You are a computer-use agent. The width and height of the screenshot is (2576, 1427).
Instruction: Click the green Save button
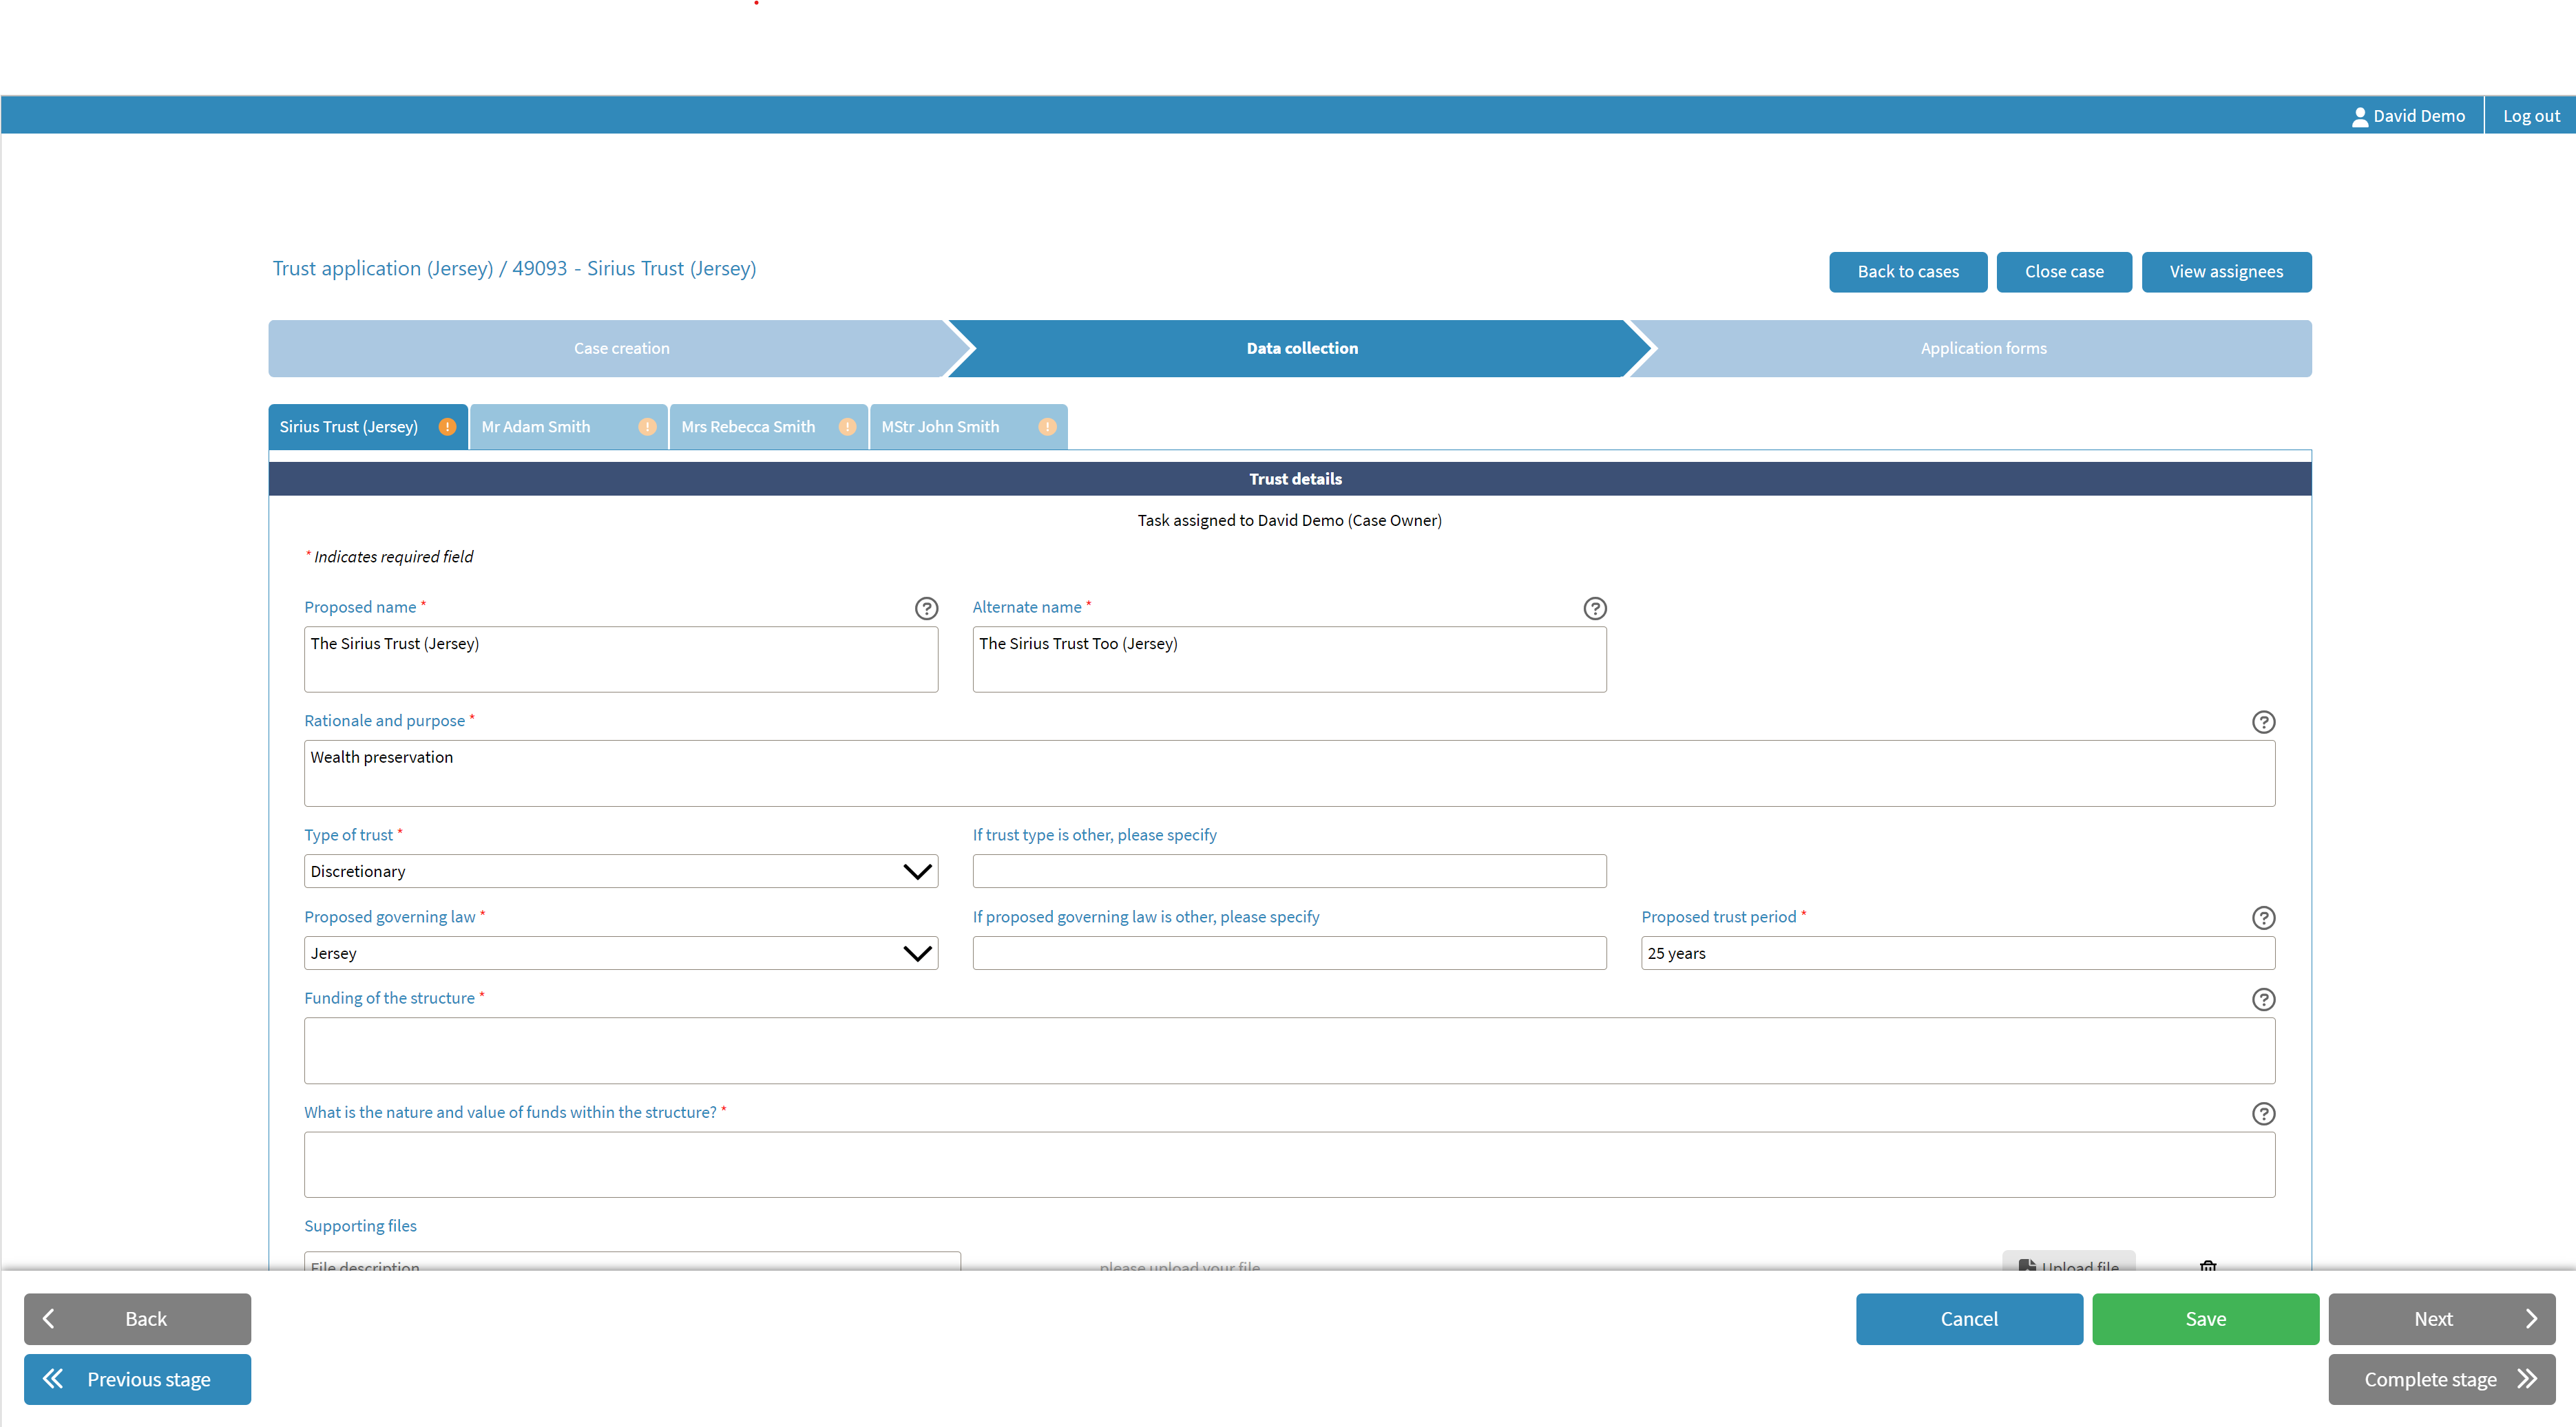[x=2205, y=1319]
